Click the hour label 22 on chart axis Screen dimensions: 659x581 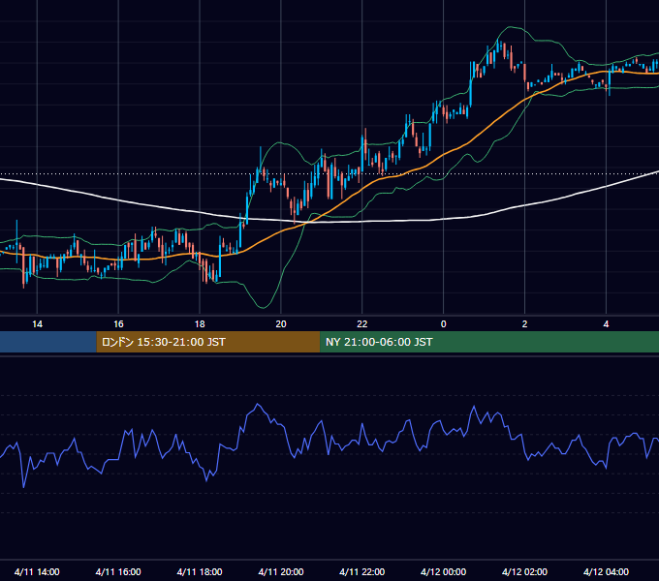pyautogui.click(x=361, y=324)
